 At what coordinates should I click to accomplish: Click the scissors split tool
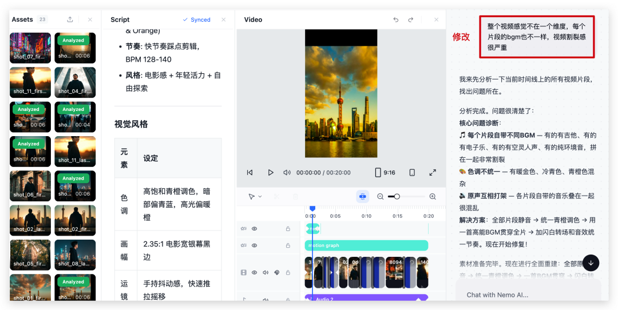click(276, 196)
